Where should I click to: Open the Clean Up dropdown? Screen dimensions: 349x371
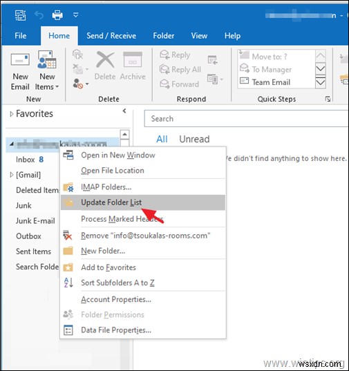pyautogui.click(x=80, y=69)
